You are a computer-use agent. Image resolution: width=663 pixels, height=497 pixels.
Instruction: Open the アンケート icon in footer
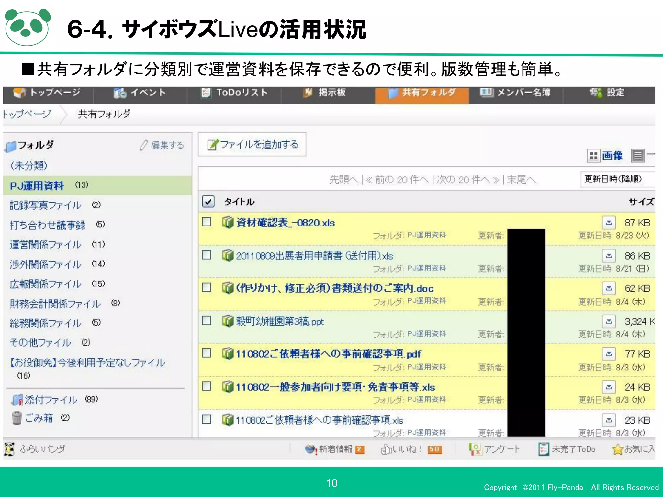(x=475, y=449)
